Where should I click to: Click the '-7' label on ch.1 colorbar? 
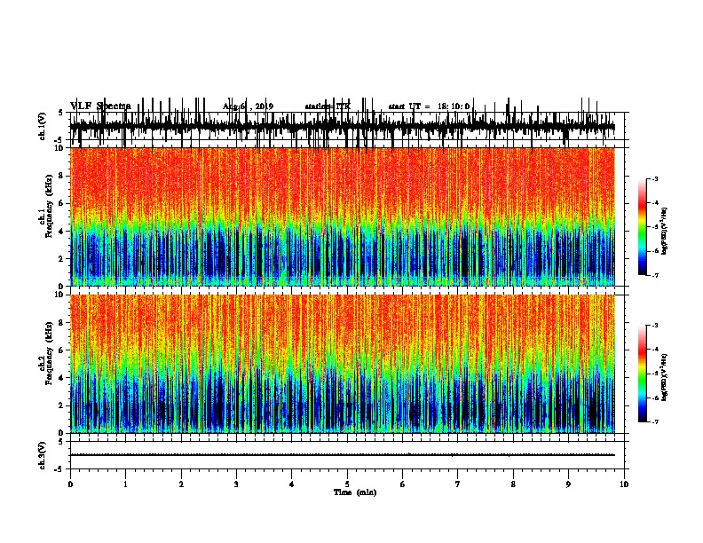(x=654, y=275)
